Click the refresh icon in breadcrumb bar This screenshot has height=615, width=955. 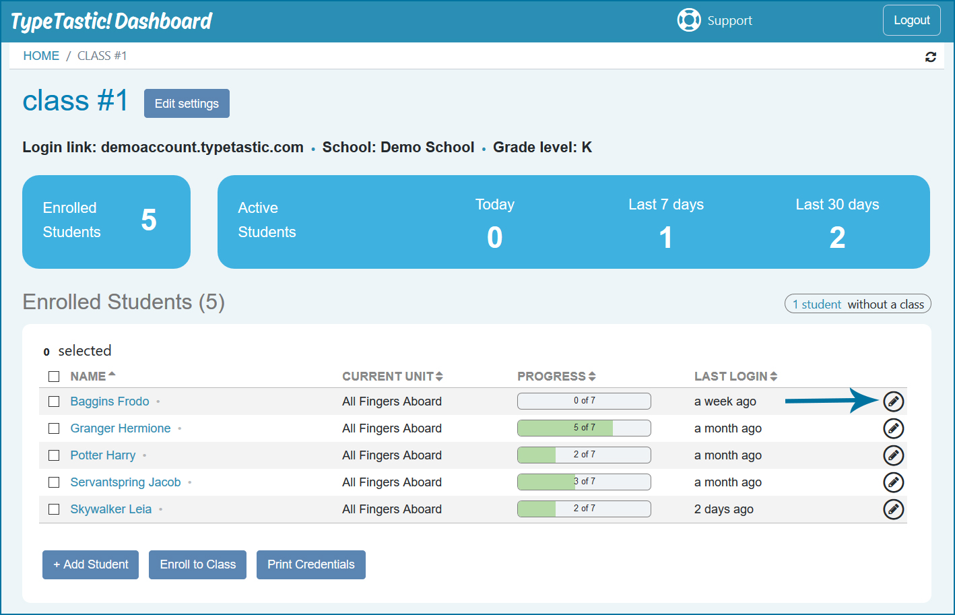pos(931,57)
